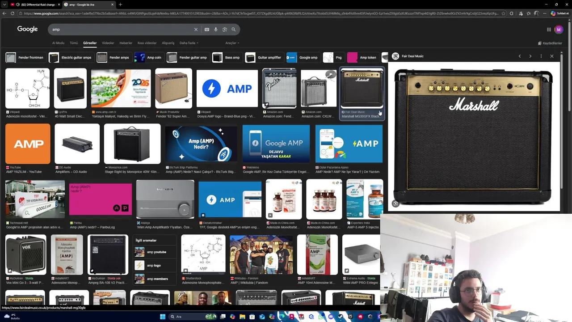The width and height of the screenshot is (572, 322).
Task: Open Outlook from the taskbar
Action: pos(262,317)
